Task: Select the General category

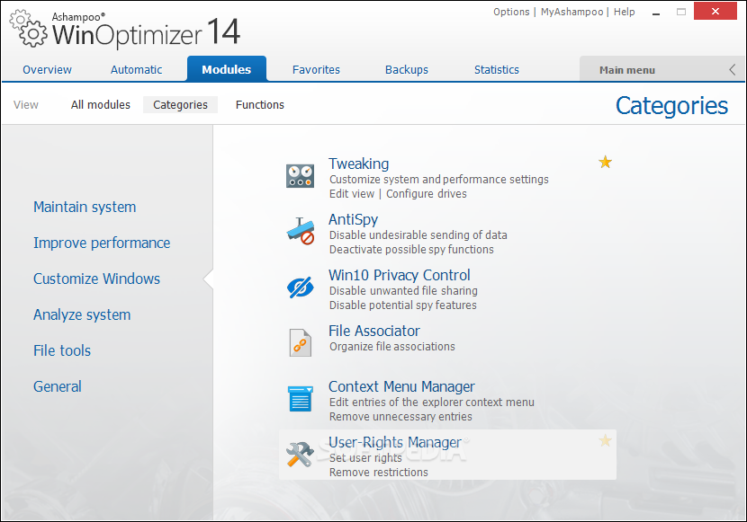Action: coord(58,386)
